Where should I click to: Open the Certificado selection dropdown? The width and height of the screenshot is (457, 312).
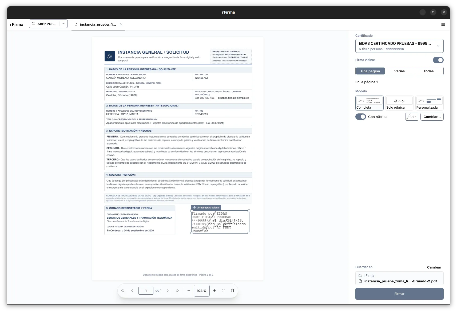click(x=399, y=46)
